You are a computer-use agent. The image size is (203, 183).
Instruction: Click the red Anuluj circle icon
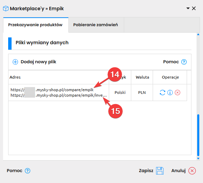(192, 171)
